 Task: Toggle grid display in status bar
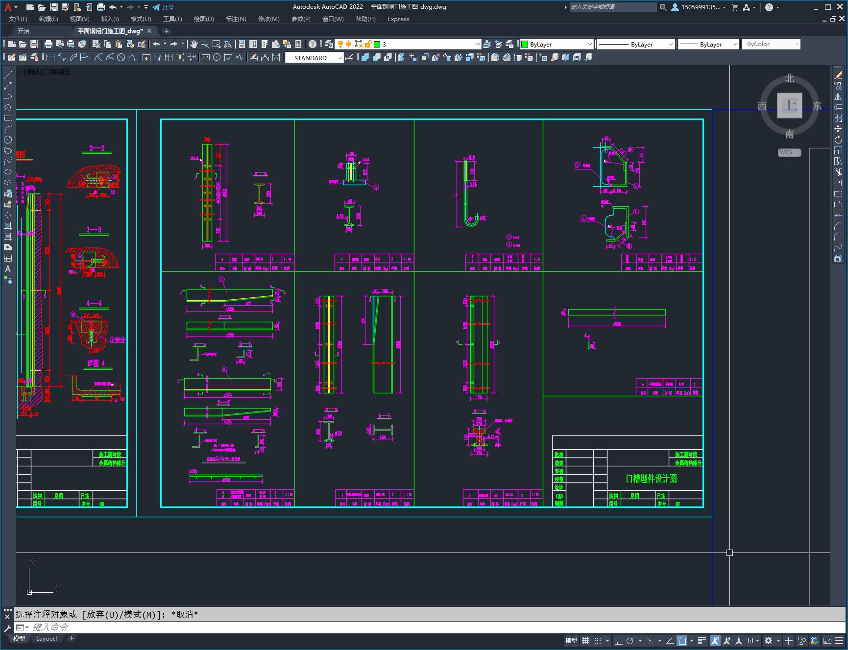tap(585, 640)
